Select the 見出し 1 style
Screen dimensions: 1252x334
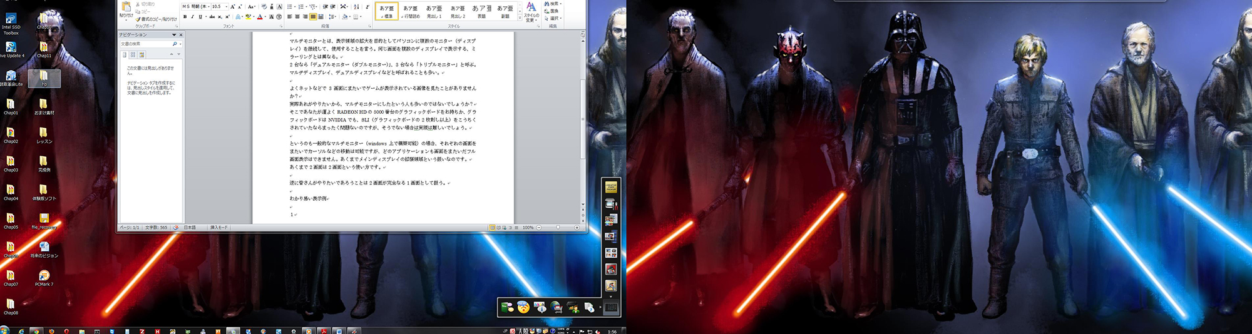pyautogui.click(x=434, y=11)
